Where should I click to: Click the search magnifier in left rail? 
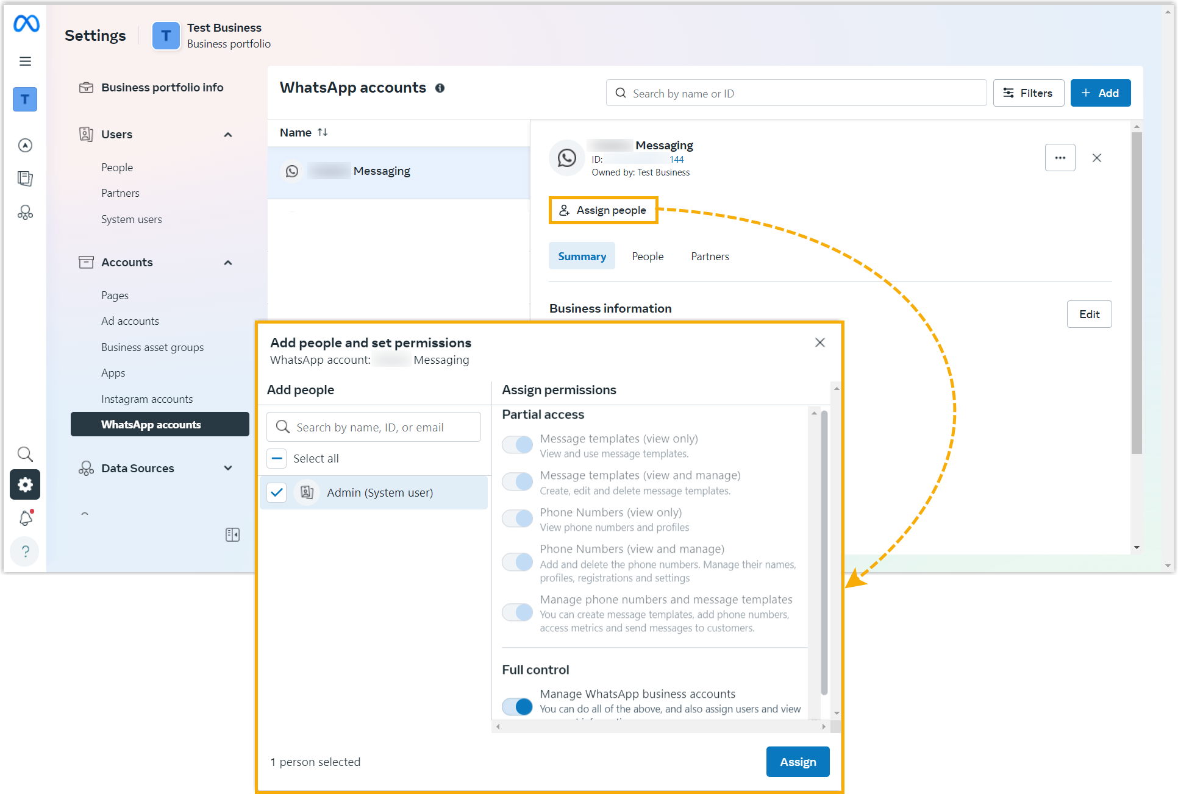click(25, 454)
